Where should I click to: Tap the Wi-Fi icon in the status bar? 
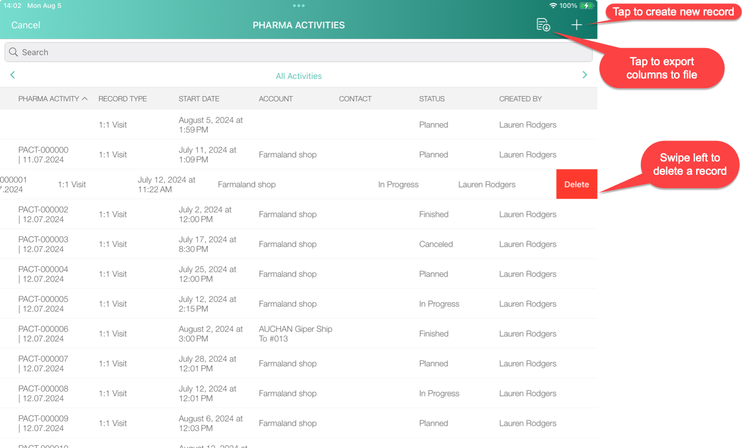pos(555,6)
